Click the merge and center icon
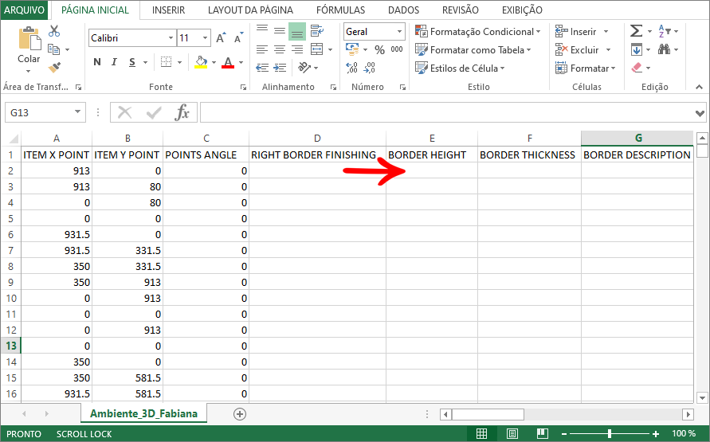Image resolution: width=710 pixels, height=442 pixels. pyautogui.click(x=316, y=49)
